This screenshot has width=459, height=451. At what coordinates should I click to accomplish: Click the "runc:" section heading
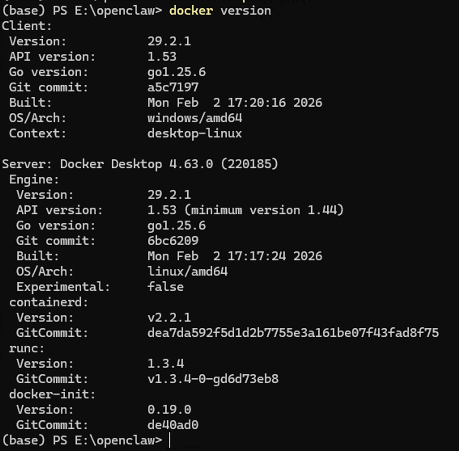(27, 348)
